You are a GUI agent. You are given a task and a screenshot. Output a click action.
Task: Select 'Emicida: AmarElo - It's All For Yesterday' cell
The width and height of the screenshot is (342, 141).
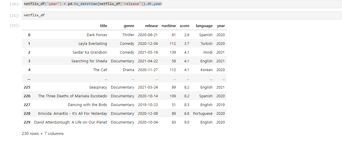pos(73,113)
